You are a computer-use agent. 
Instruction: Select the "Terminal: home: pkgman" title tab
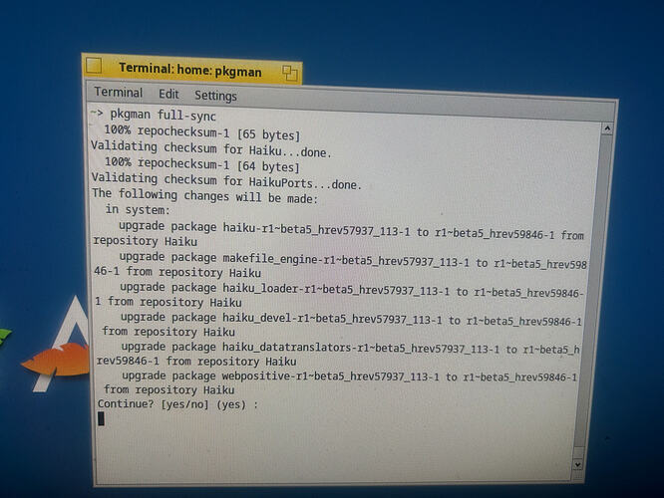point(191,70)
